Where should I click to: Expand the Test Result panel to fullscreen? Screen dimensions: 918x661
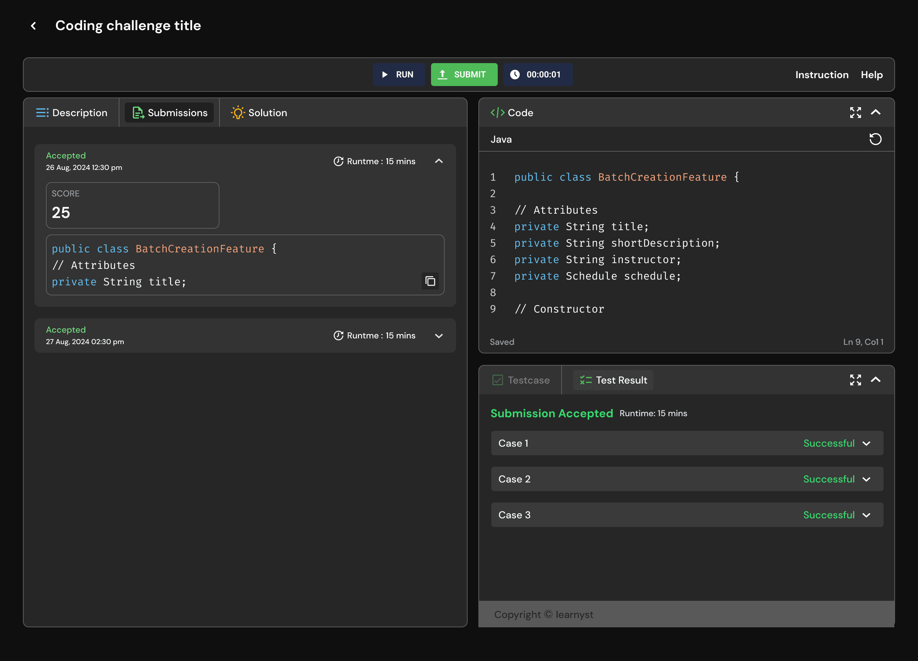click(x=855, y=380)
